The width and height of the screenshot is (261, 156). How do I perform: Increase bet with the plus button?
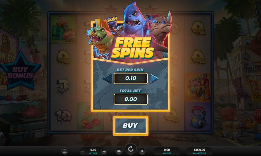(104, 151)
